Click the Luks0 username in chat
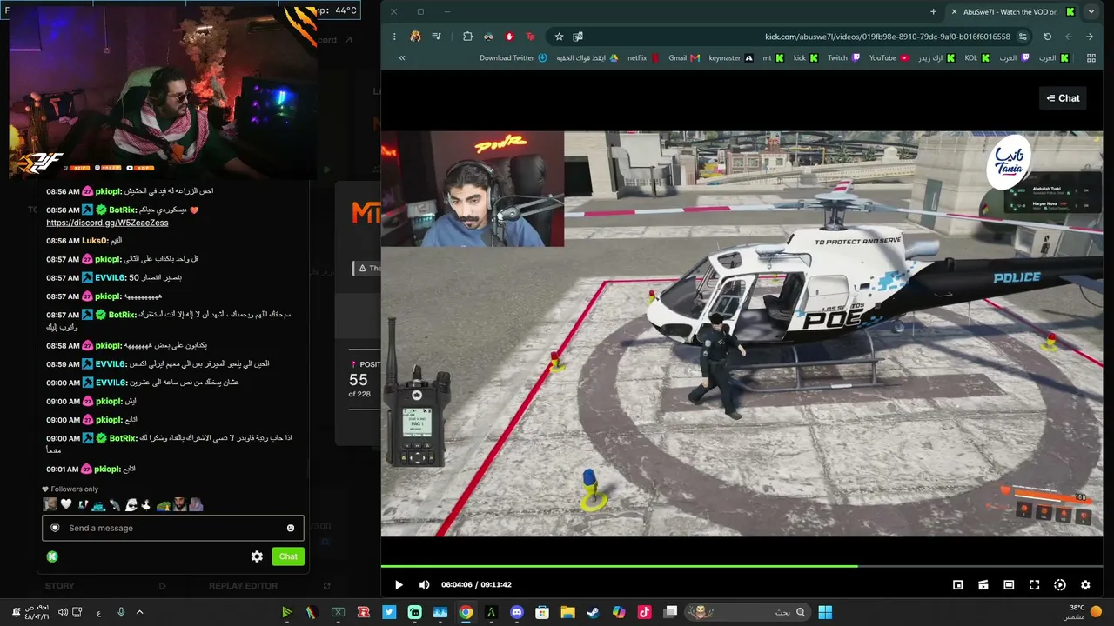 click(95, 241)
